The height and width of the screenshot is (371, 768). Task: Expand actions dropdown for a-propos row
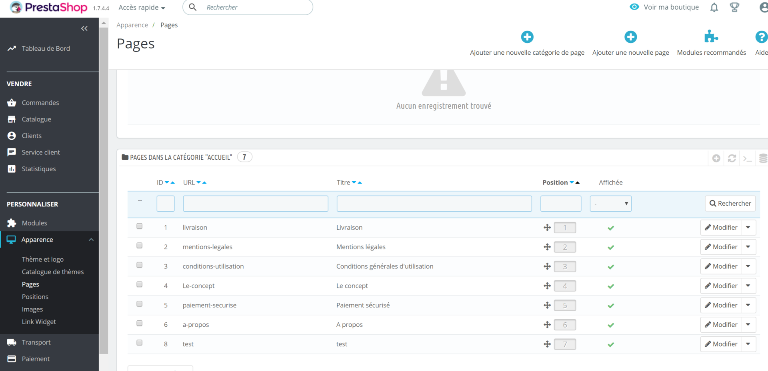[x=748, y=325]
